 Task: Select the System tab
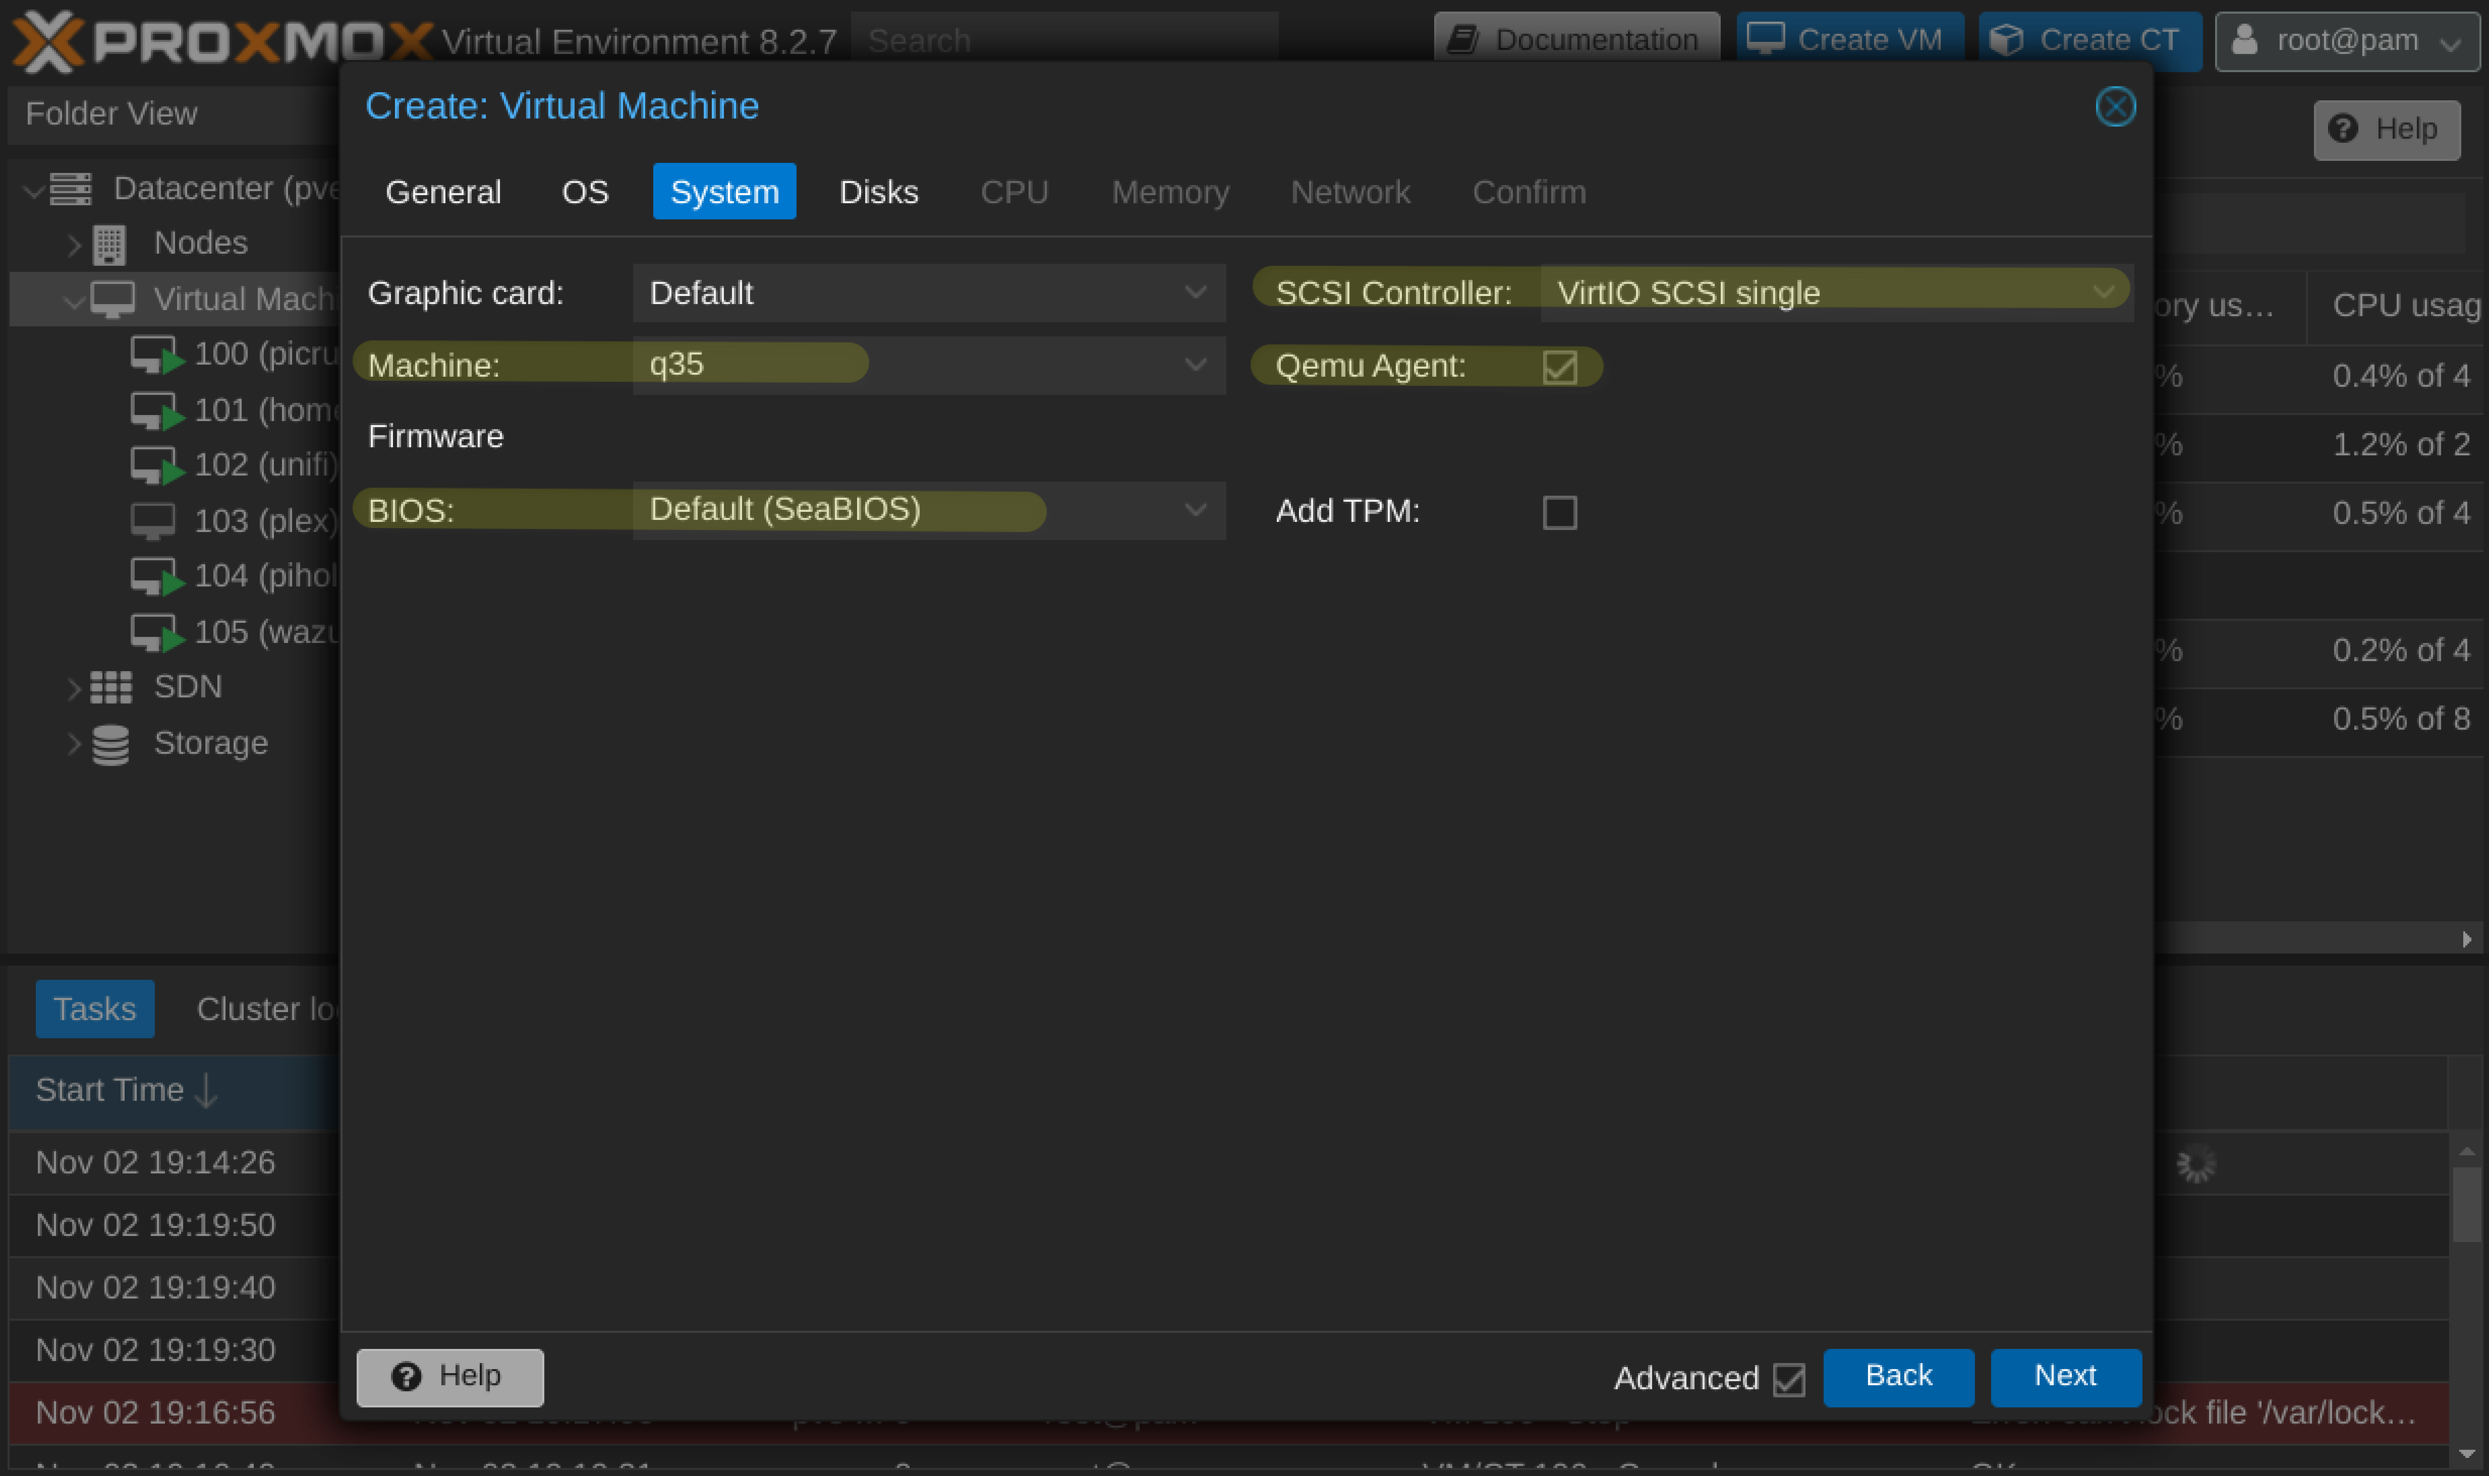click(x=724, y=192)
